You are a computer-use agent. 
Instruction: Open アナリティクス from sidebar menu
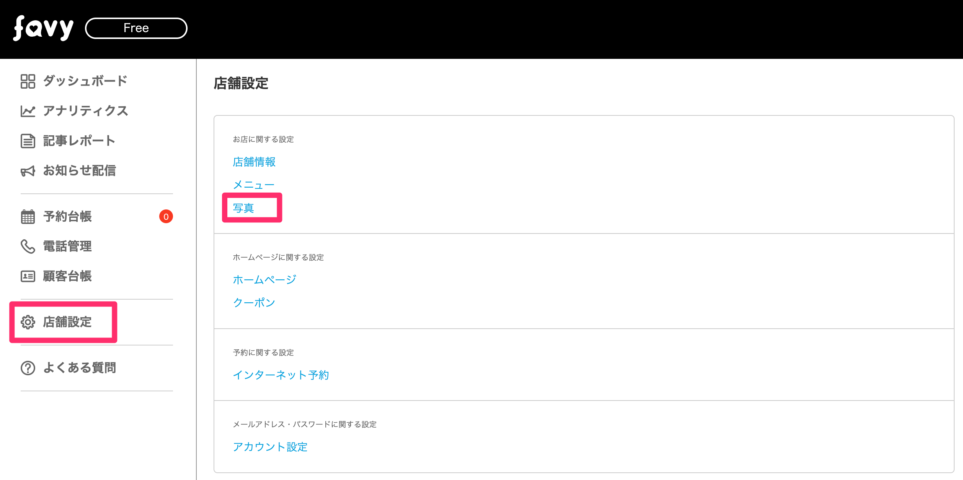(85, 111)
